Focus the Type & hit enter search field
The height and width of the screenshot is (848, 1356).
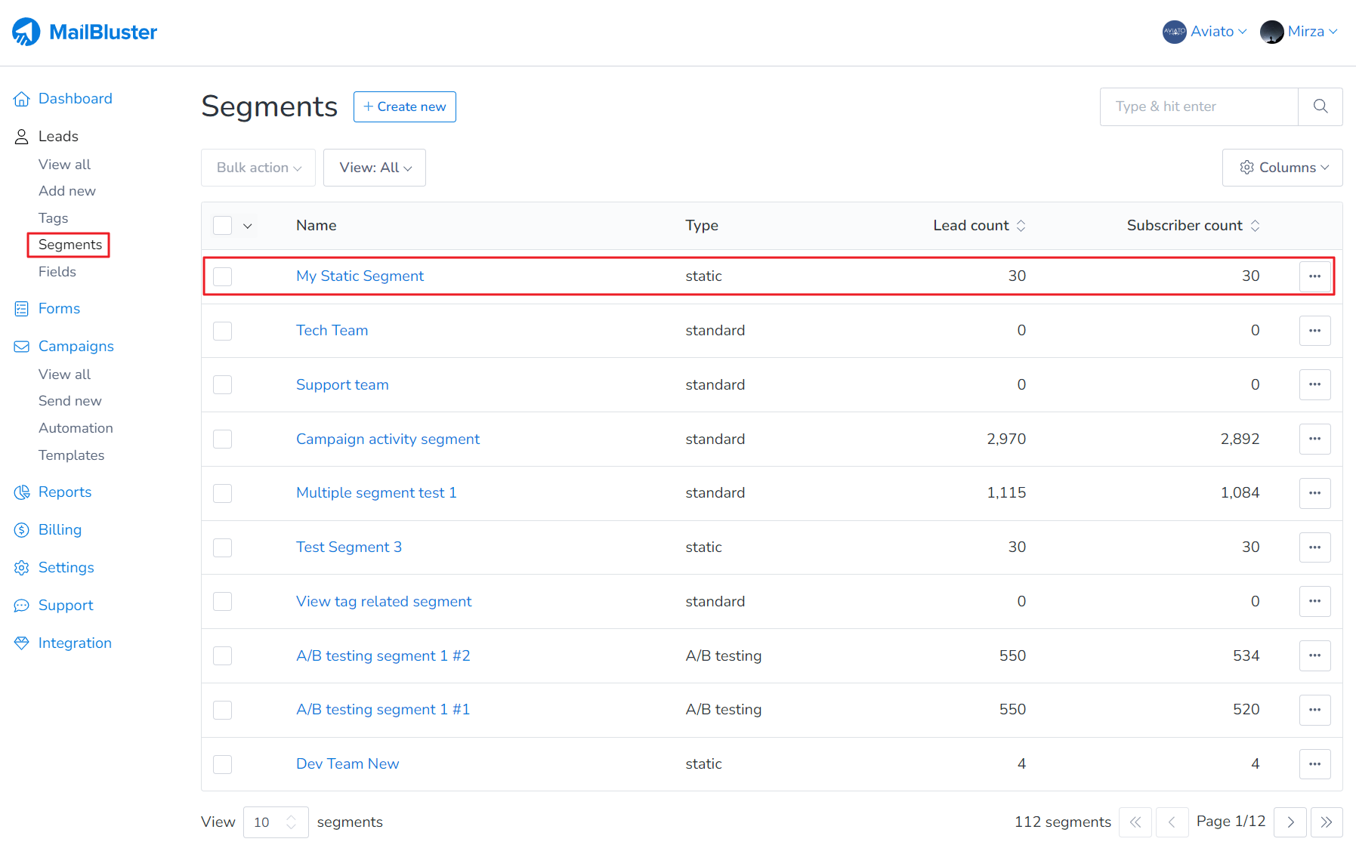click(x=1199, y=106)
